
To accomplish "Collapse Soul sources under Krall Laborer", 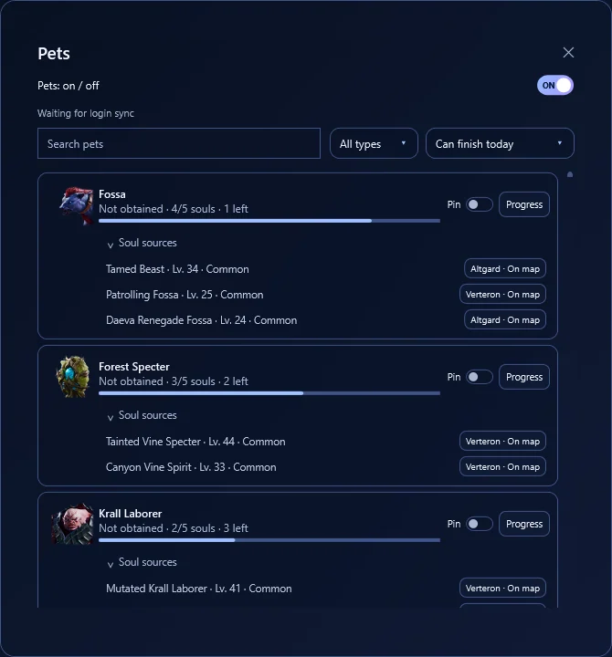I will tap(142, 562).
